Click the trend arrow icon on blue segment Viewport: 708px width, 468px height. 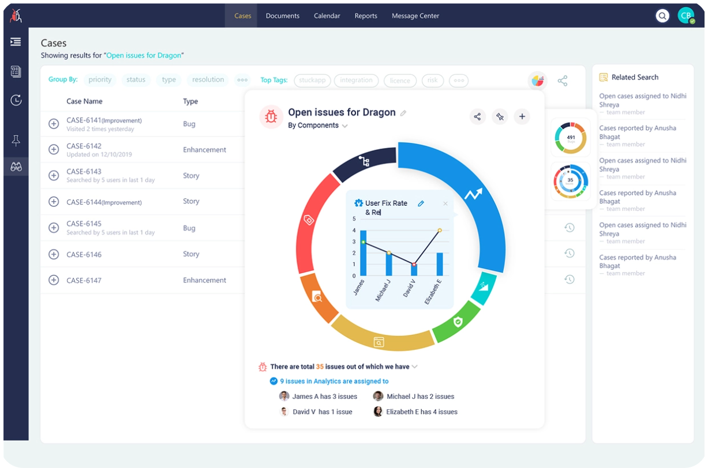(x=473, y=194)
